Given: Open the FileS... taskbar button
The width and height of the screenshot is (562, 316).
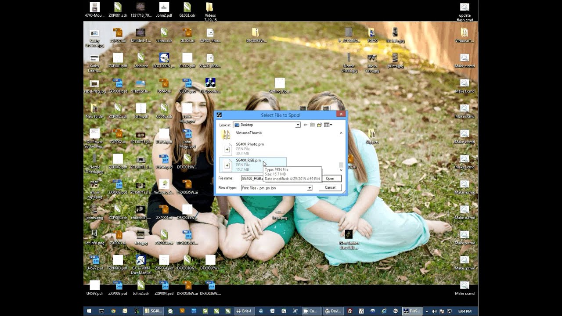Looking at the screenshot, I should point(412,311).
